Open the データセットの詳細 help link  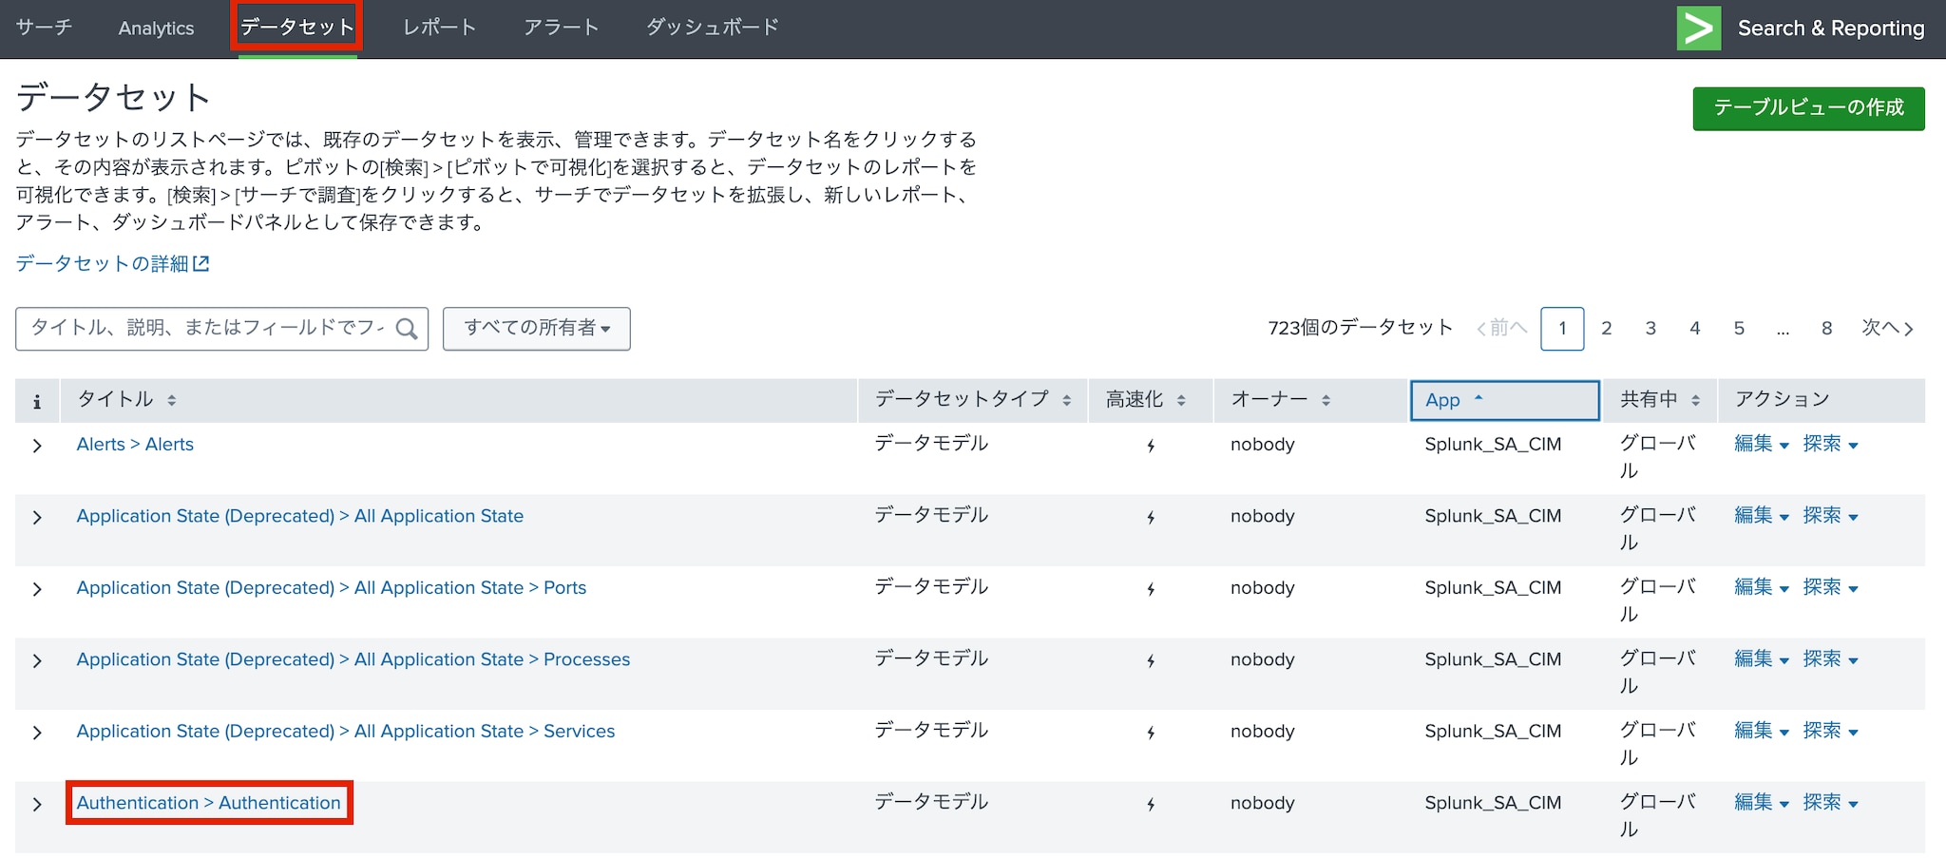[112, 263]
